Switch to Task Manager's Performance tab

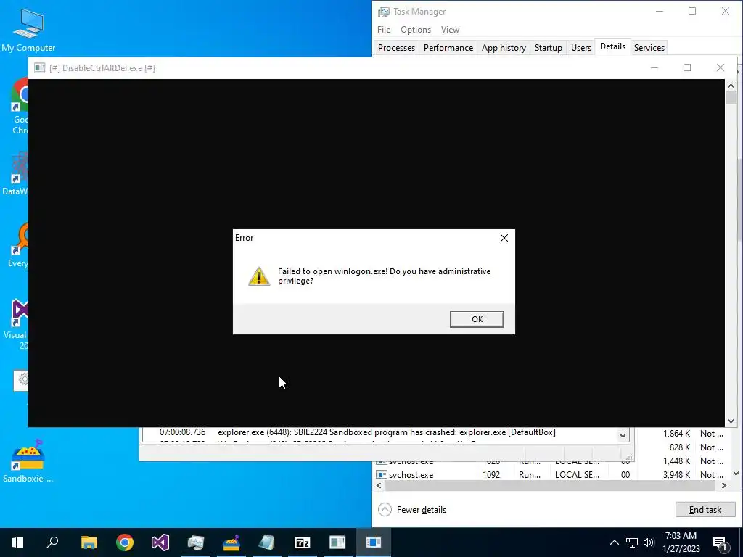(x=448, y=48)
